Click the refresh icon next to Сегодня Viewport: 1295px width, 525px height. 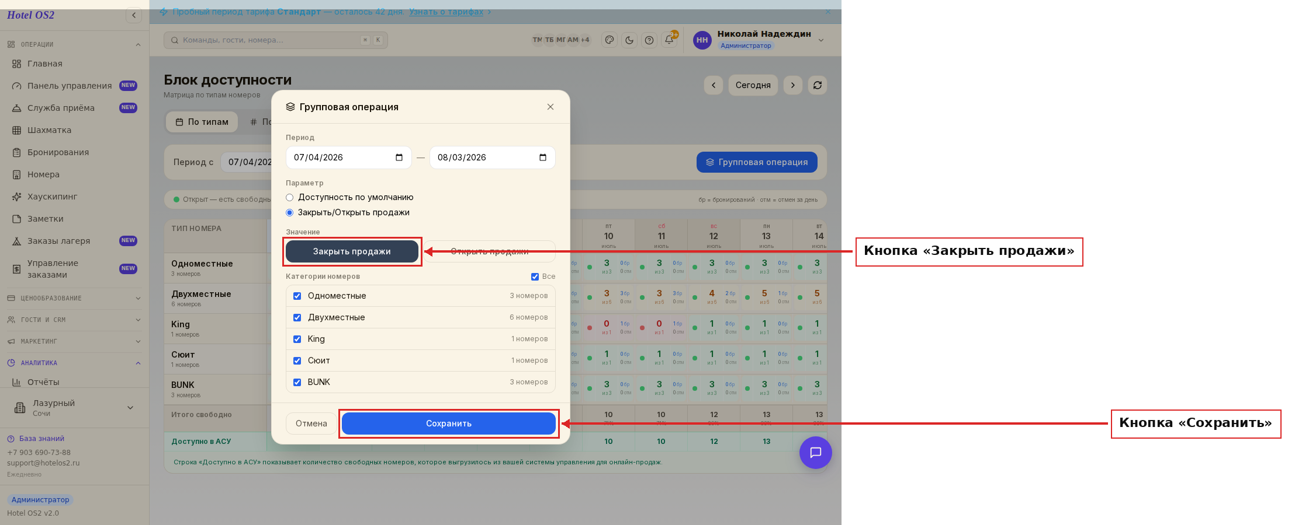[818, 85]
